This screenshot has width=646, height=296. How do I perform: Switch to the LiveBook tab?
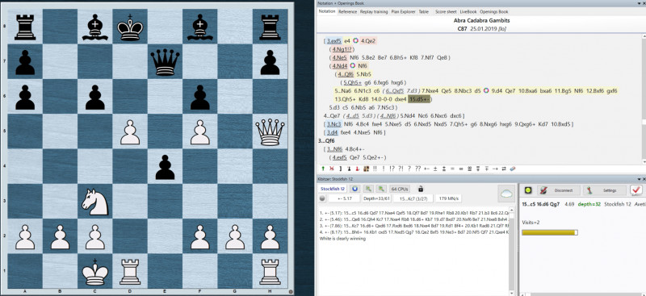(468, 11)
